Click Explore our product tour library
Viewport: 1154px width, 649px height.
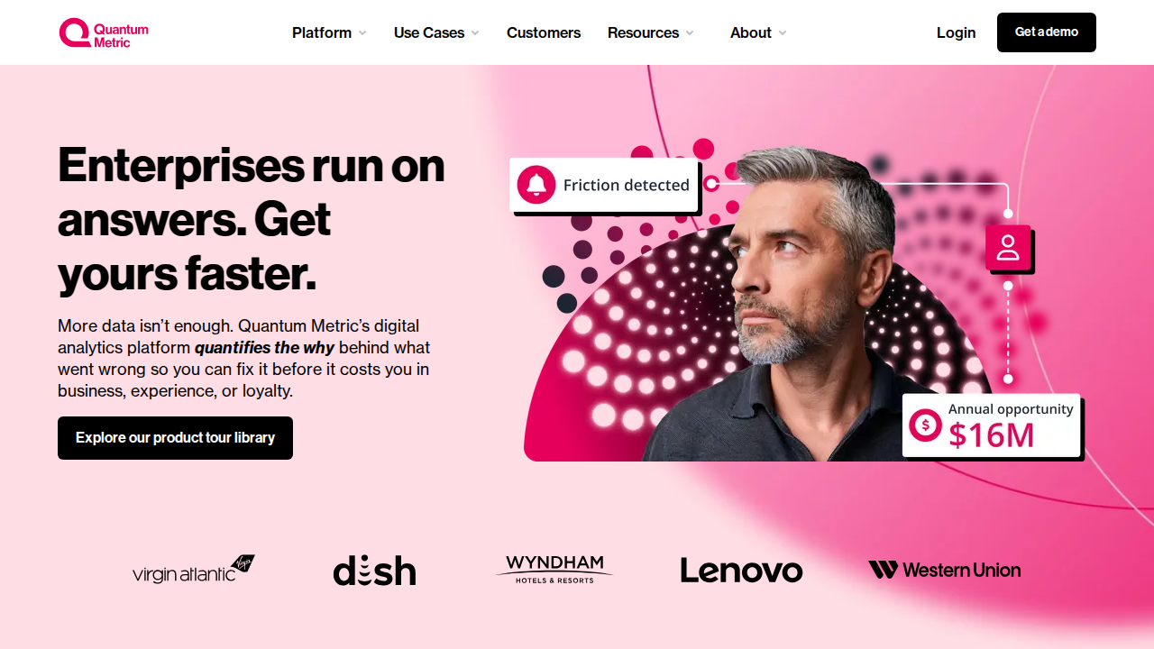pyautogui.click(x=175, y=438)
